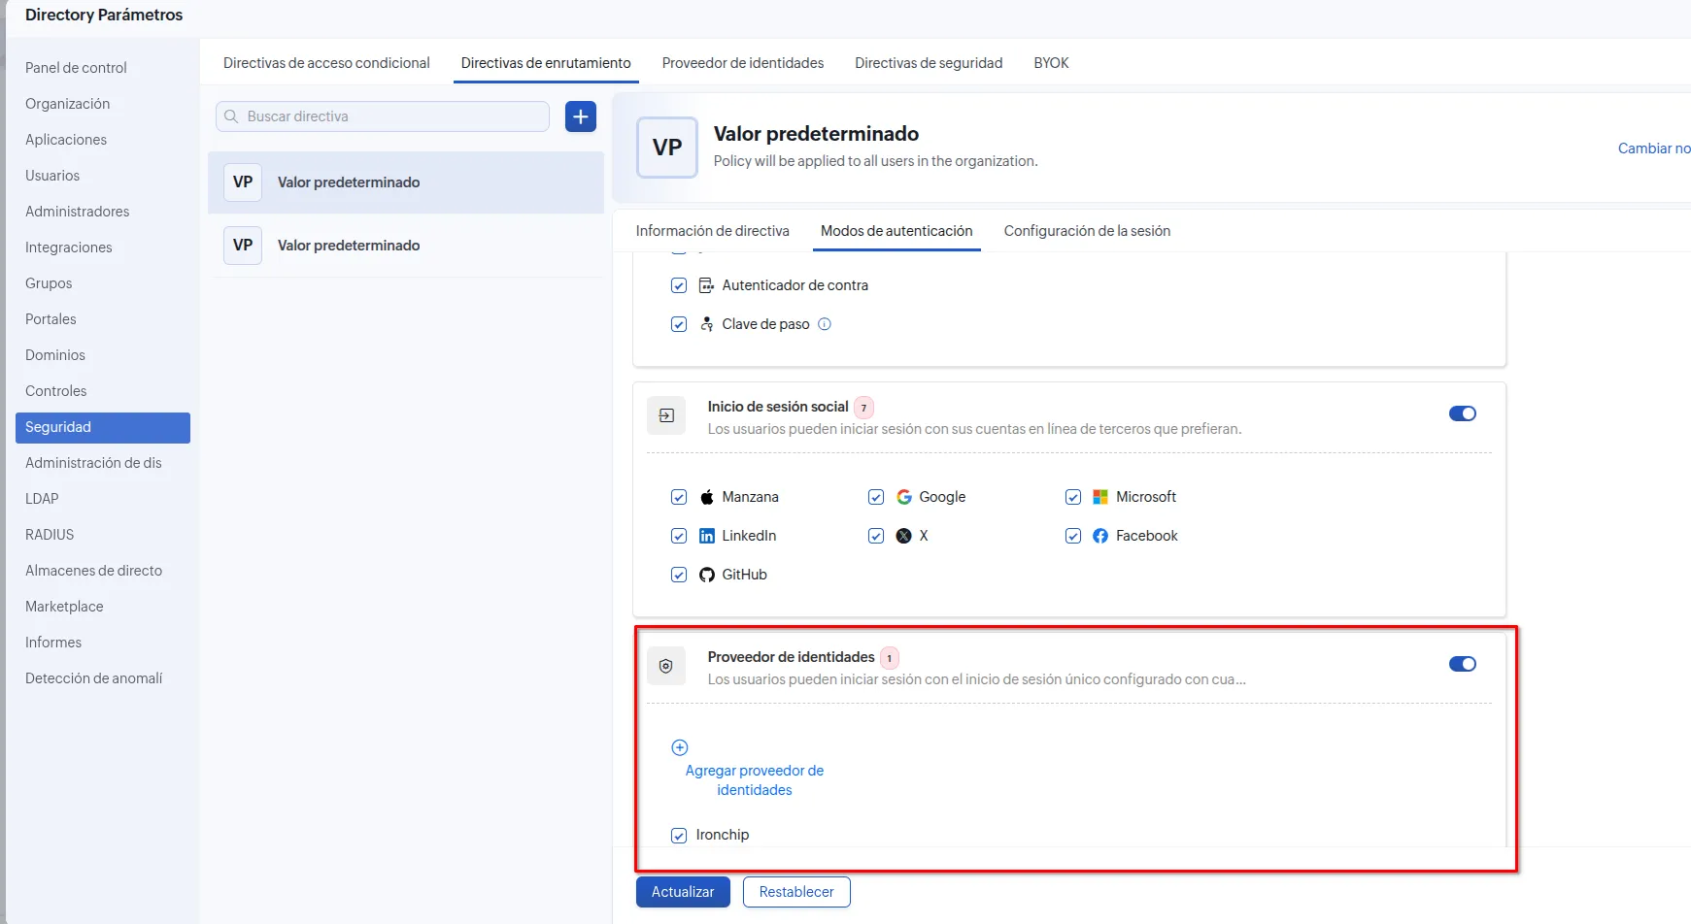Click the Restablecer button
This screenshot has width=1691, height=924.
[x=796, y=892]
